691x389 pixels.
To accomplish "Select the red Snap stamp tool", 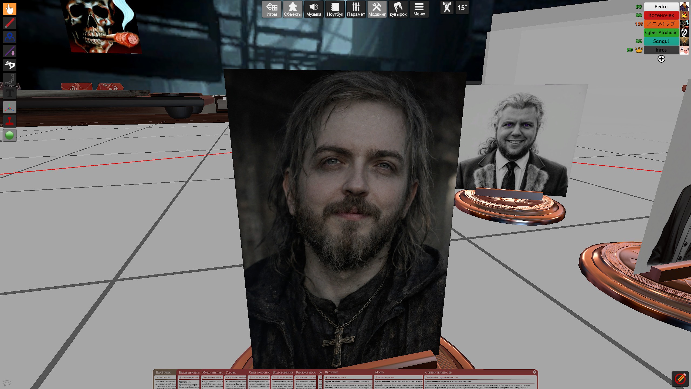I will (x=9, y=121).
